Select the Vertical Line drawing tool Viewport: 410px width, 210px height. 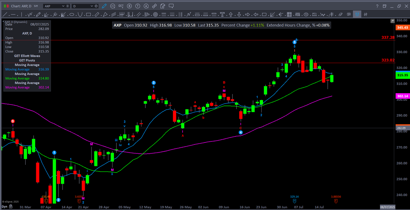pyautogui.click(x=22, y=15)
